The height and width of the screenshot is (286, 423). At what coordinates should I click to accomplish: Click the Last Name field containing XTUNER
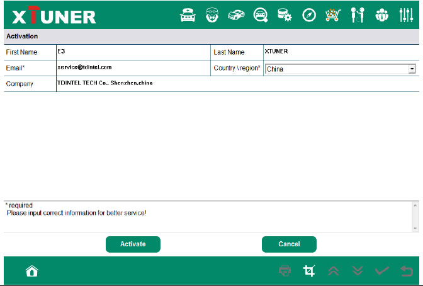[x=341, y=52]
